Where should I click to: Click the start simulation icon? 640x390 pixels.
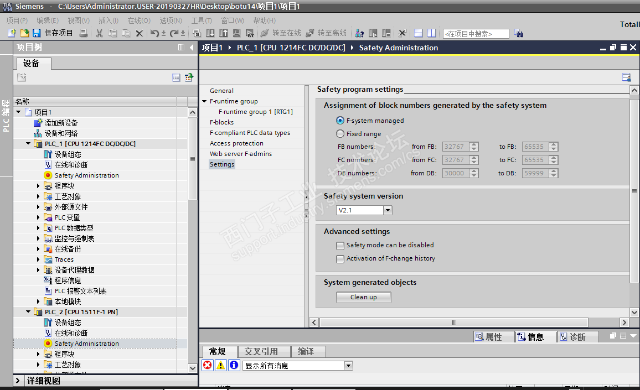click(237, 33)
